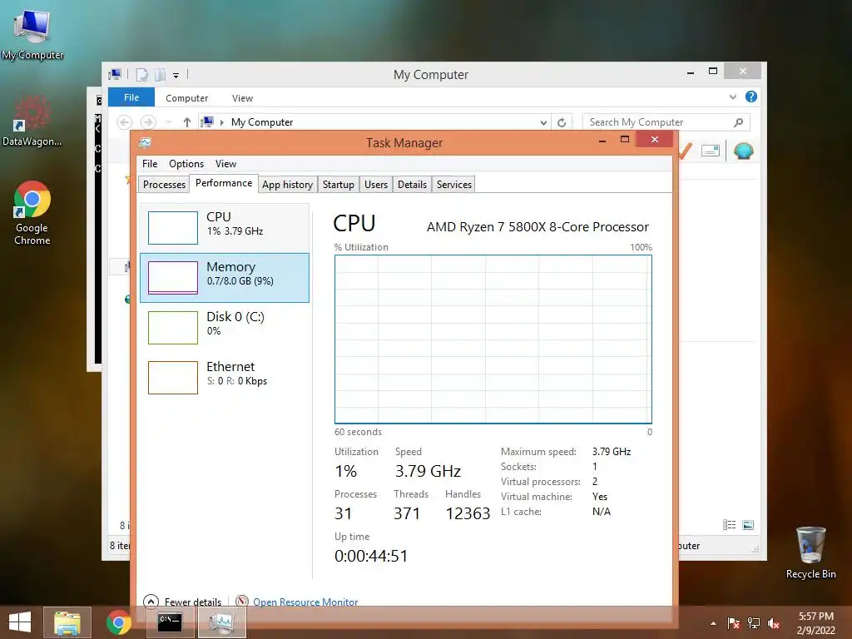852x639 pixels.
Task: Open File Explorer from taskbar
Action: [67, 622]
